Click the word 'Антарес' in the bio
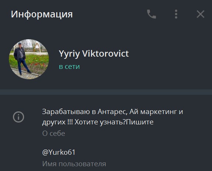 pyautogui.click(x=112, y=112)
